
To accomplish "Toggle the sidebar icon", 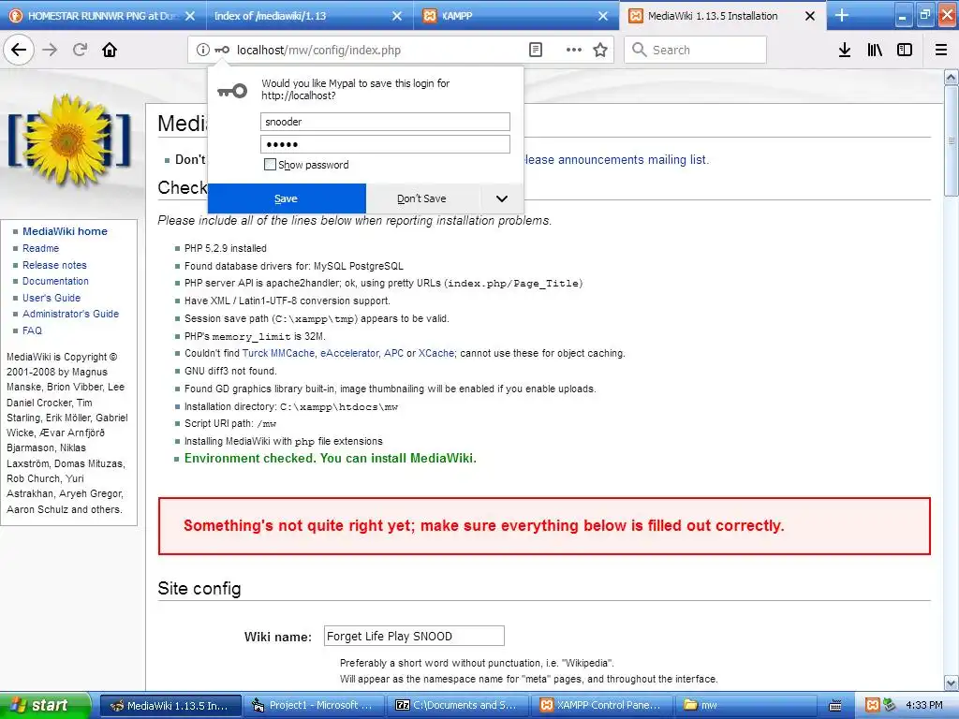I will point(905,51).
